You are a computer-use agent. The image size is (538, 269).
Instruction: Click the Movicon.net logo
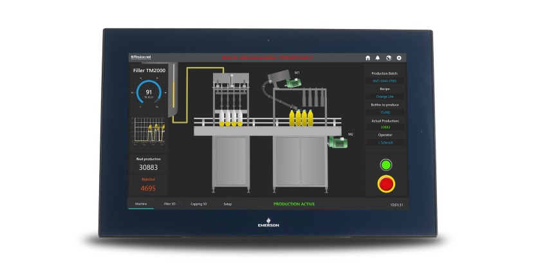tap(142, 57)
